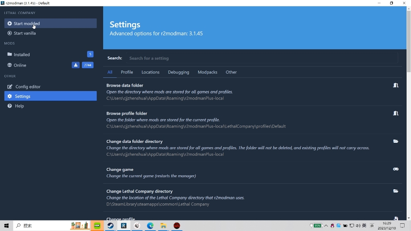The width and height of the screenshot is (411, 231).
Task: Click the edit icon next to Config editor
Action: coord(10,87)
